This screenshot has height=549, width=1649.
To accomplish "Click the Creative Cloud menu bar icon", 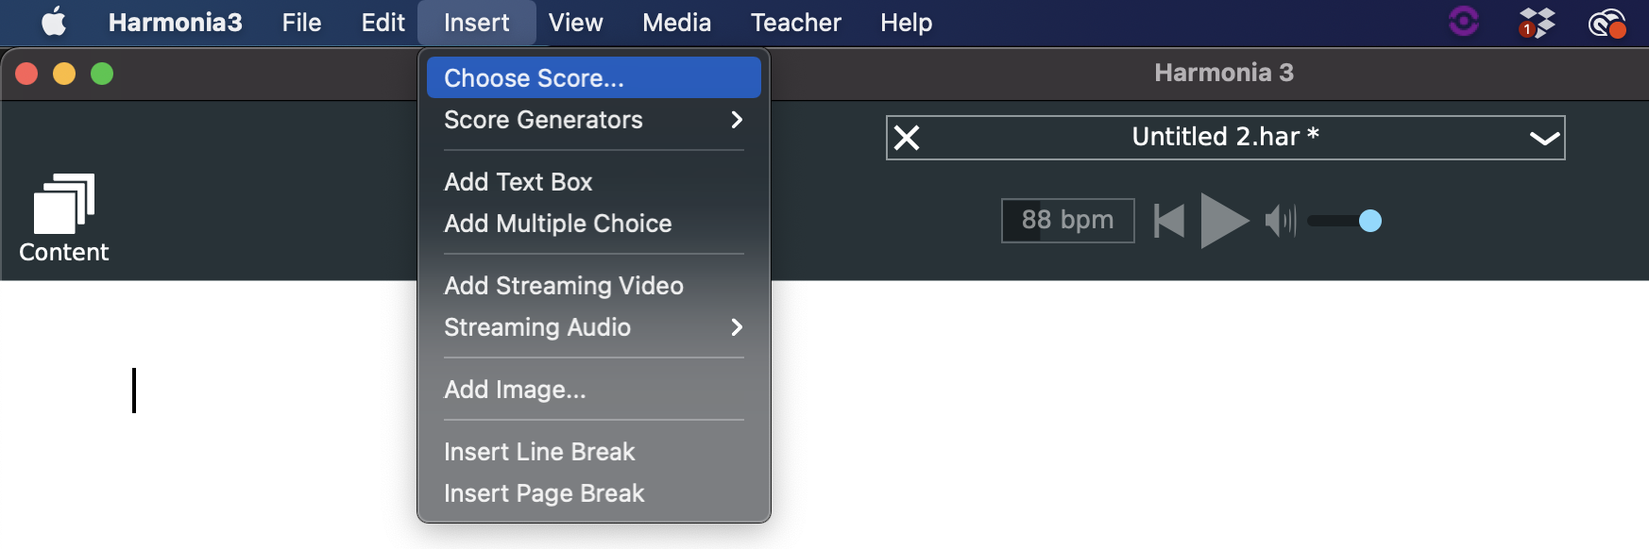I will click(1606, 23).
